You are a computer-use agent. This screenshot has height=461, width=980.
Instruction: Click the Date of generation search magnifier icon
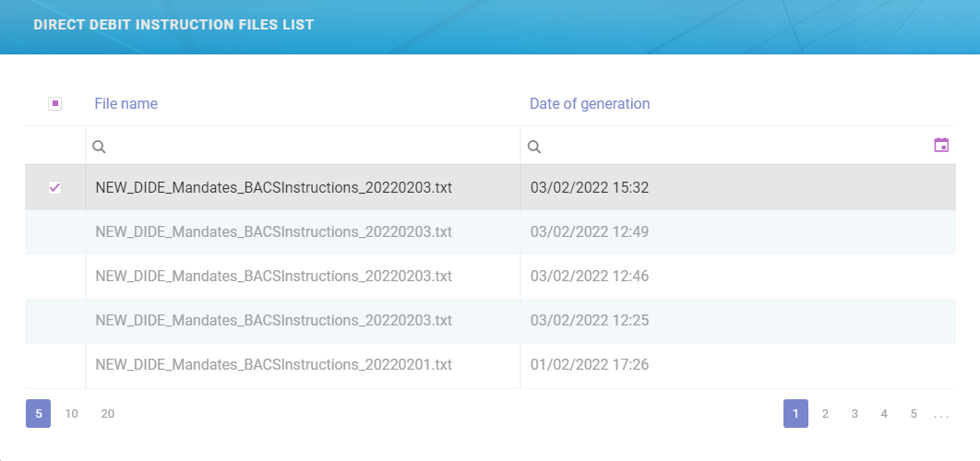click(x=533, y=147)
